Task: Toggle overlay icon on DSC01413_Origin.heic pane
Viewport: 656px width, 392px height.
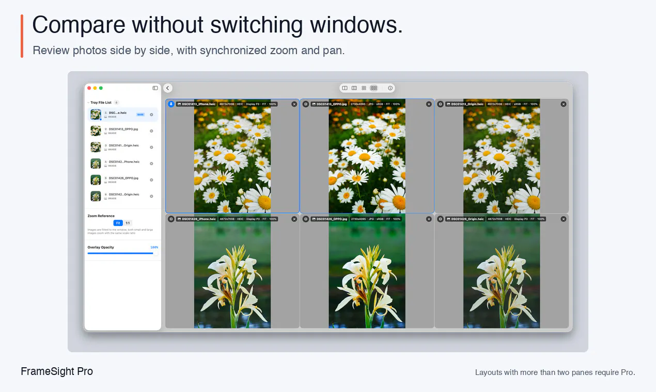Action: tap(440, 104)
